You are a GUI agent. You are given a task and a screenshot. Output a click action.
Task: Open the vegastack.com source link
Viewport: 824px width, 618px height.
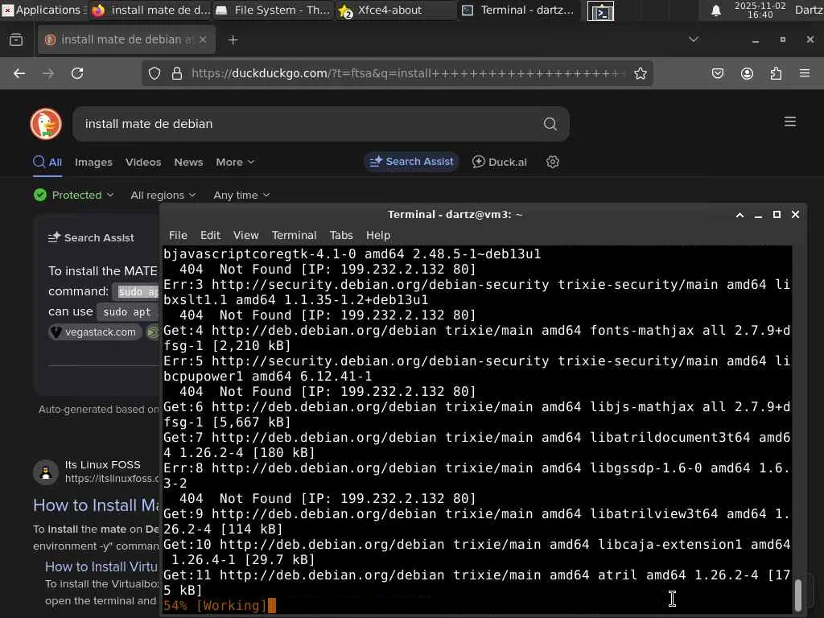[x=95, y=332]
